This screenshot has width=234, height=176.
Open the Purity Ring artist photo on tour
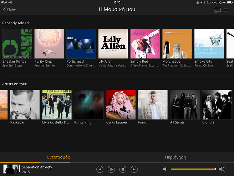point(89,105)
